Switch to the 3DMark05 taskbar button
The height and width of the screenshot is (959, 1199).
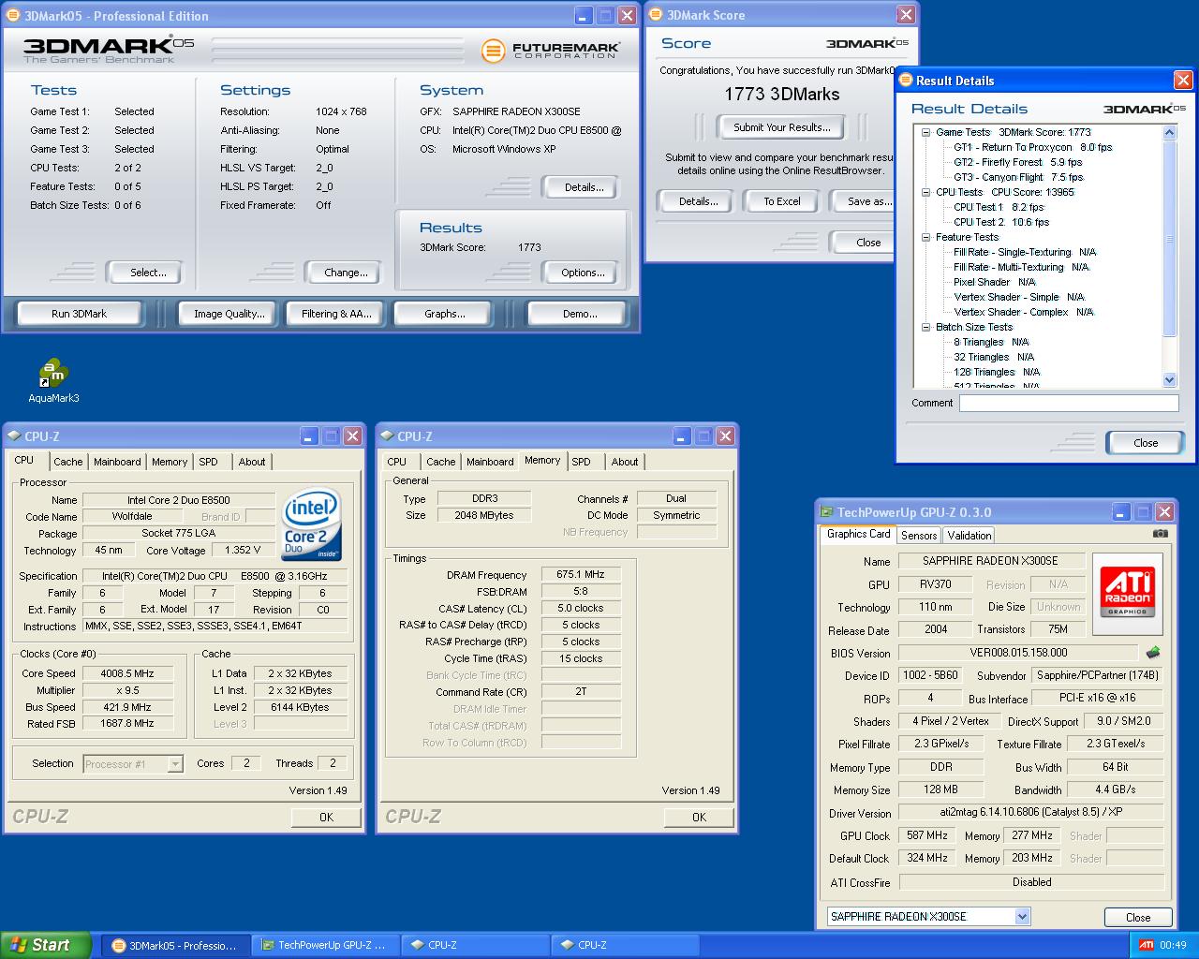174,945
